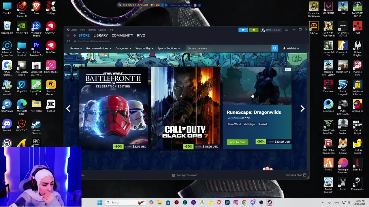Click the Add to Cart button

[x=238, y=142]
